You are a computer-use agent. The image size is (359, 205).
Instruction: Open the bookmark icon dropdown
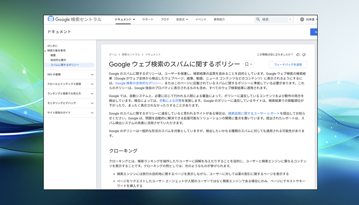pos(249,64)
